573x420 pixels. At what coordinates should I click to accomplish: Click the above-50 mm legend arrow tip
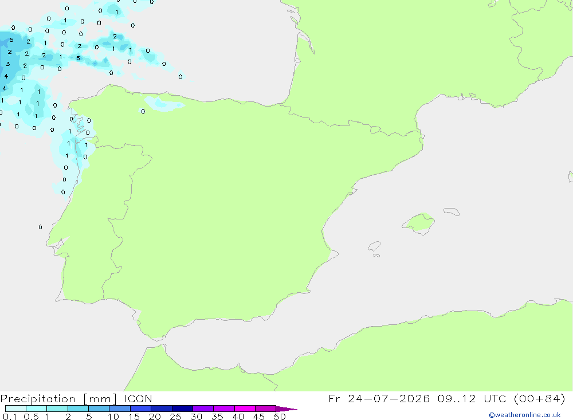tap(286, 409)
